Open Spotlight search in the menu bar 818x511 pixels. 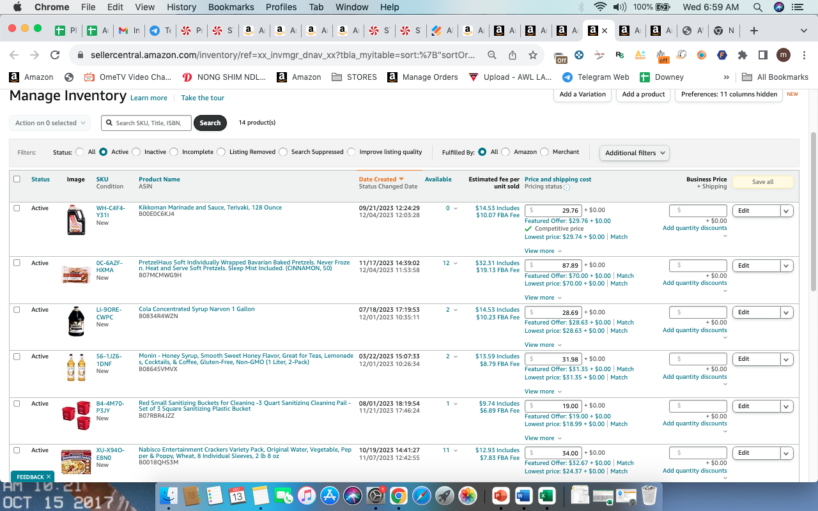[758, 7]
